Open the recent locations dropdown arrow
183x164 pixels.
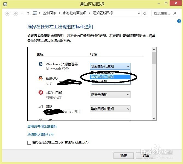(x=22, y=13)
